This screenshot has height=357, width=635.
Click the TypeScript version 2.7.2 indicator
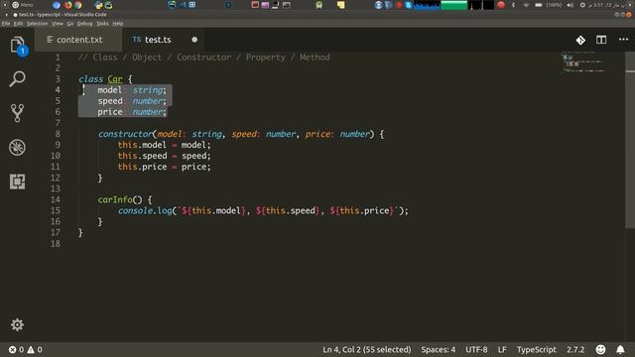575,349
